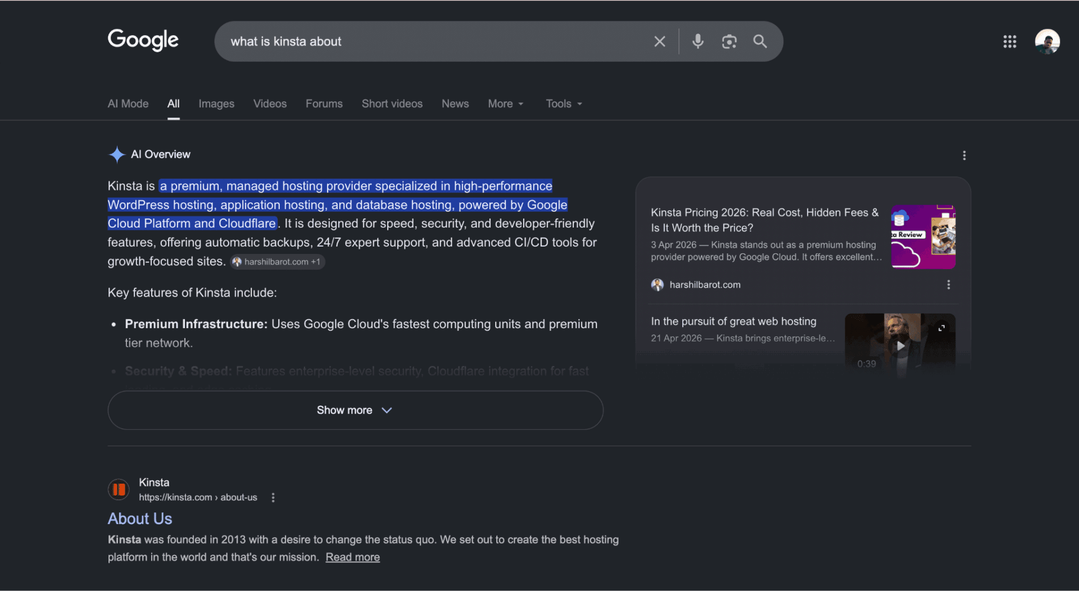This screenshot has width=1079, height=591.
Task: Click the Read more link
Action: (x=352, y=558)
